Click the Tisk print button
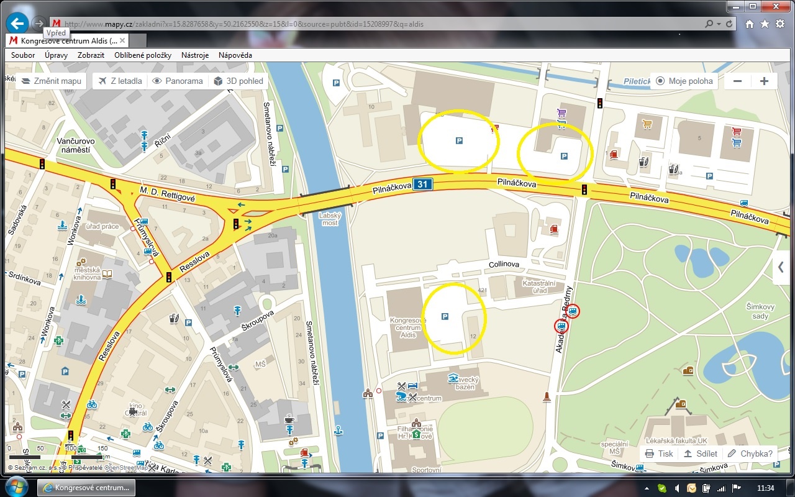The image size is (795, 497). [x=659, y=454]
